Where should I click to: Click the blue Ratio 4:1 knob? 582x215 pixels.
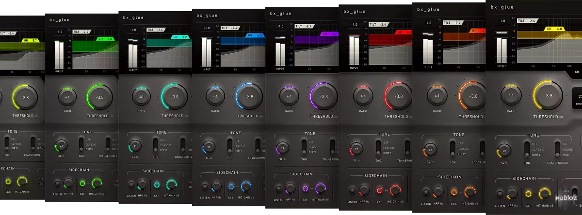coord(215,96)
